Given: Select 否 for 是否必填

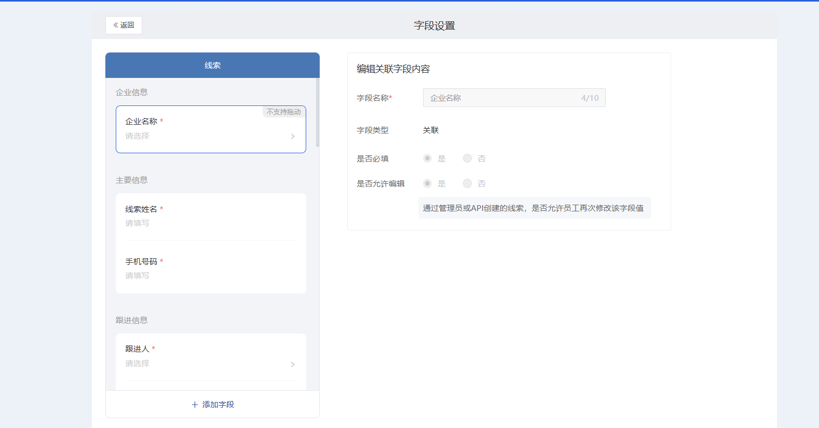Looking at the screenshot, I should (x=467, y=158).
